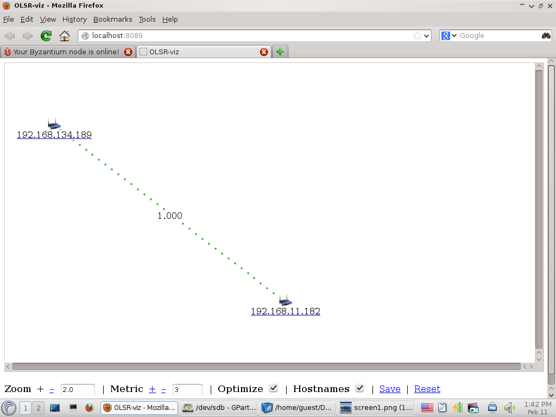The image size is (556, 417).
Task: Click the Save link
Action: [390, 389]
